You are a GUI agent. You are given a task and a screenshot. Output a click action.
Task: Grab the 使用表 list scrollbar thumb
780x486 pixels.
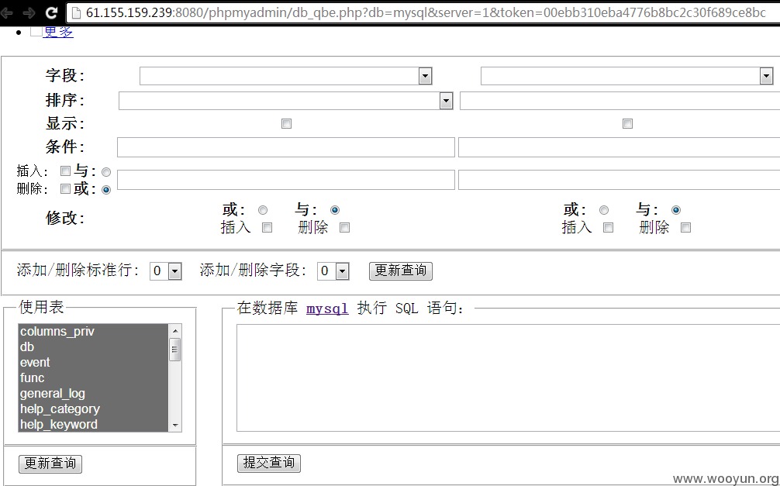pos(175,350)
